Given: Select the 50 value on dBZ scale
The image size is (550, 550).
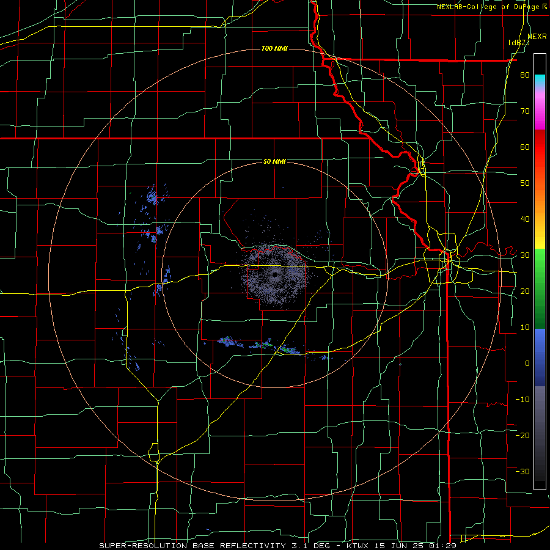Looking at the screenshot, I should point(525,183).
